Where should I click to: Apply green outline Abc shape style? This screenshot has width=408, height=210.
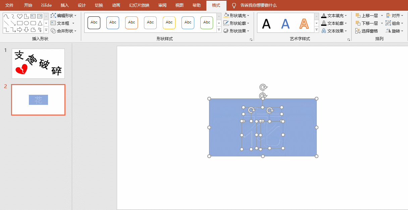coord(207,22)
